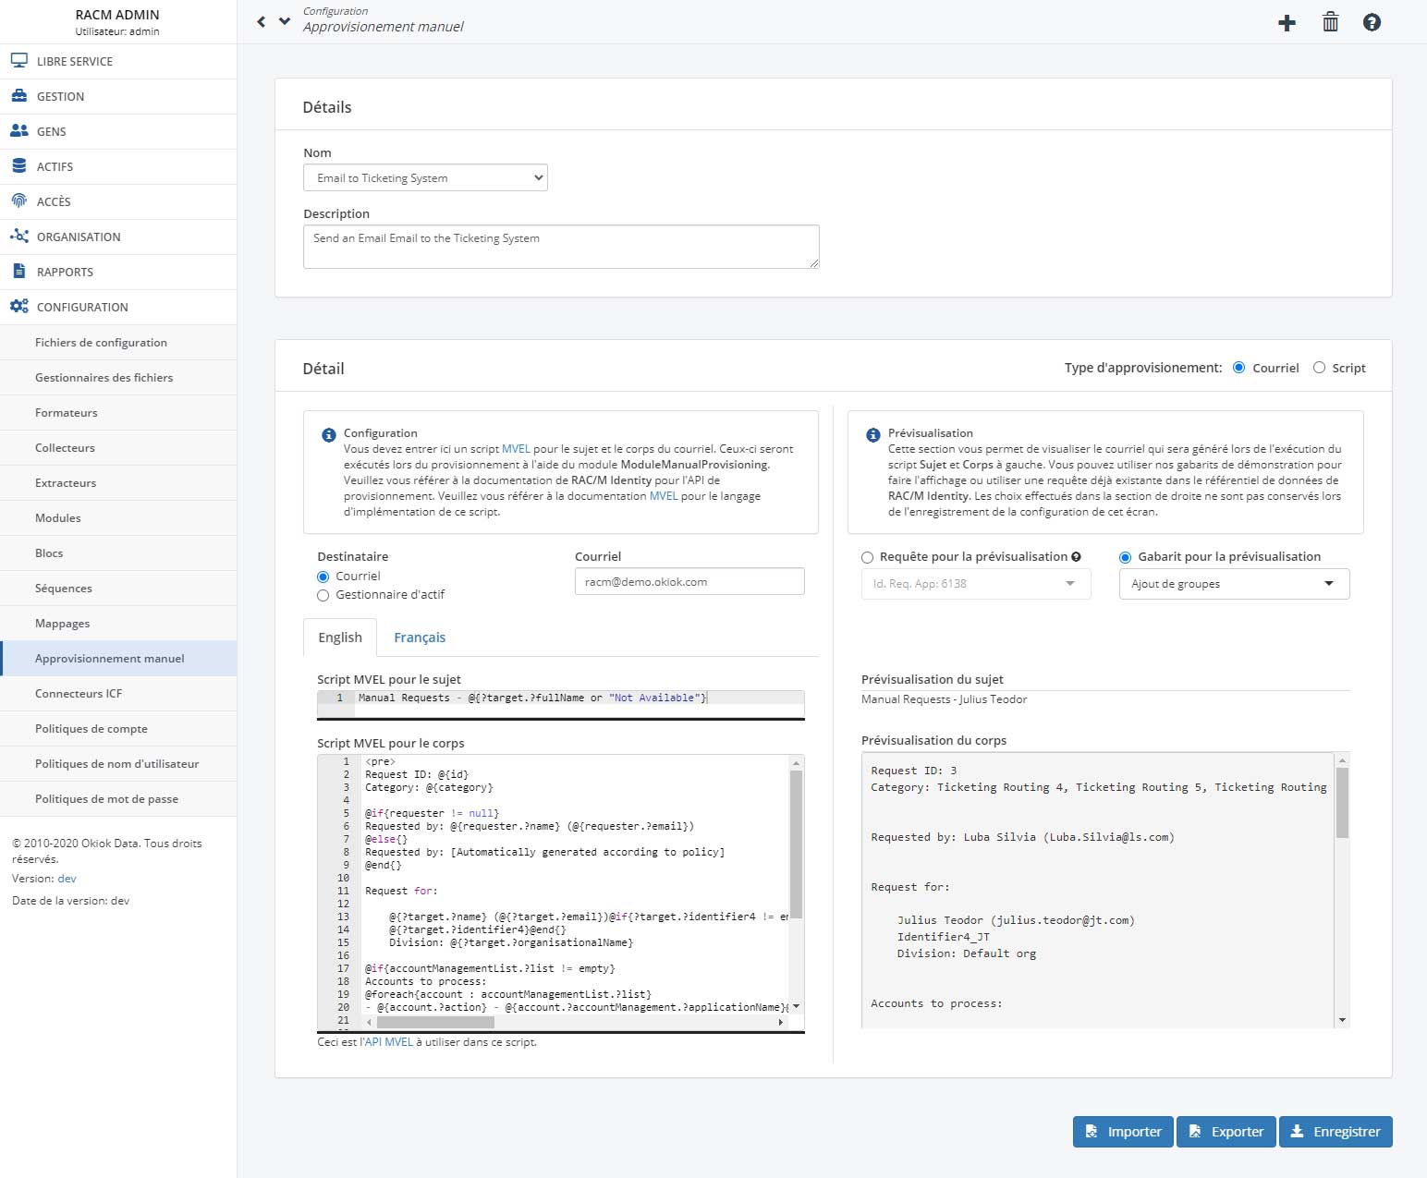Click the Gestion briefcase icon
The image size is (1427, 1178).
click(18, 96)
